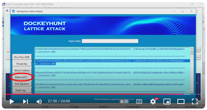Click F5 Copy in Total Commander
The height and width of the screenshot is (110, 207).
tap(74, 107)
